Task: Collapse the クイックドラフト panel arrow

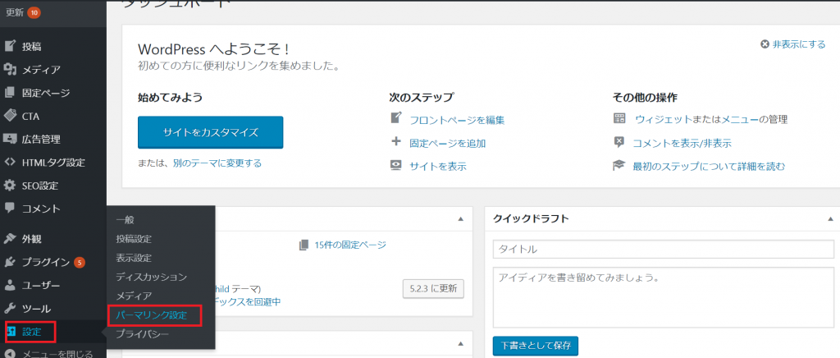Action: (x=830, y=219)
